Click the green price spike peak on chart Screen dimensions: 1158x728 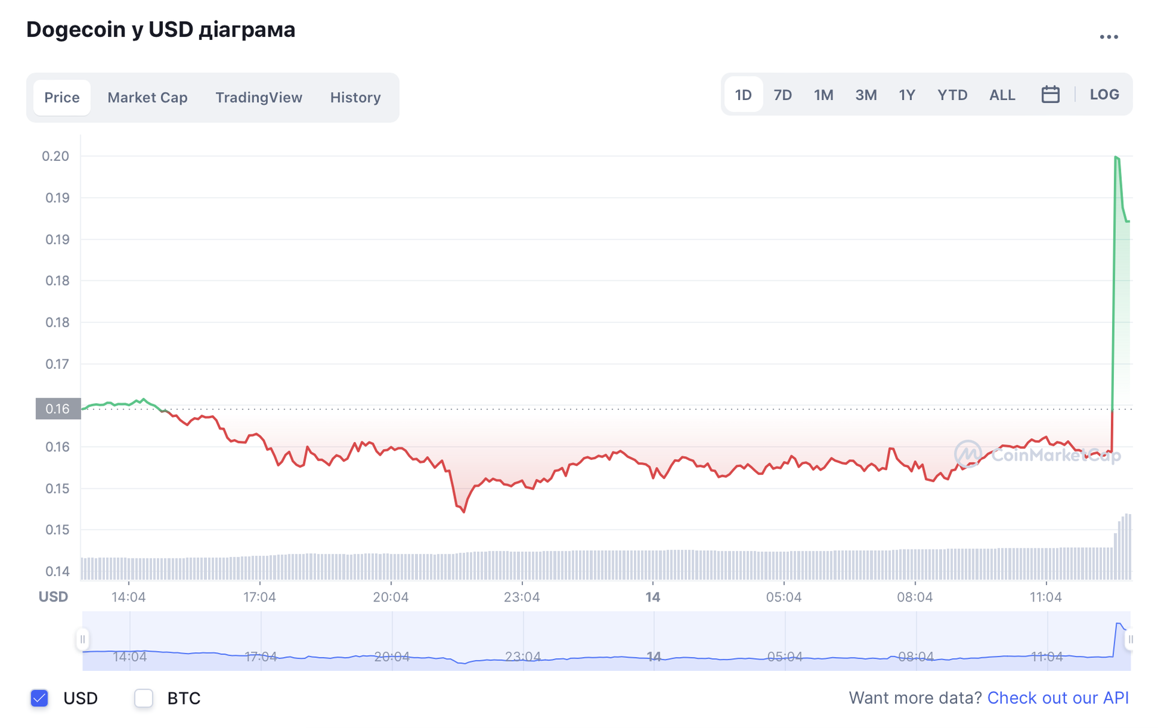pyautogui.click(x=1116, y=157)
